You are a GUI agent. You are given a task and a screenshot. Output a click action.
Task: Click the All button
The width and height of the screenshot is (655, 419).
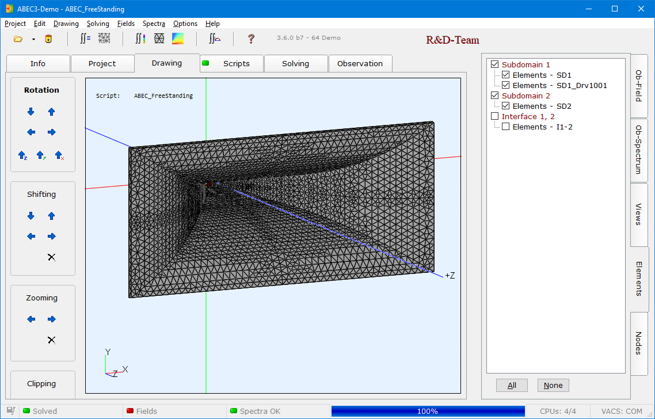512,385
